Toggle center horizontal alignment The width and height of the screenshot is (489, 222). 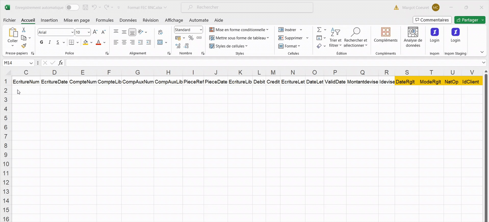[124, 42]
